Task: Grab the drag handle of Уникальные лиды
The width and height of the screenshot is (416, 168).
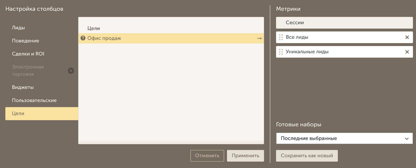Action: tap(281, 52)
